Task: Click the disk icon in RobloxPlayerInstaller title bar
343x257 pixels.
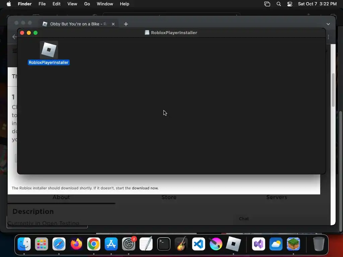Action: [x=147, y=32]
